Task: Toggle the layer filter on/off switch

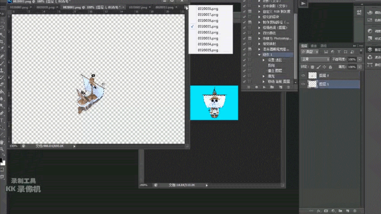Action: [361, 52]
